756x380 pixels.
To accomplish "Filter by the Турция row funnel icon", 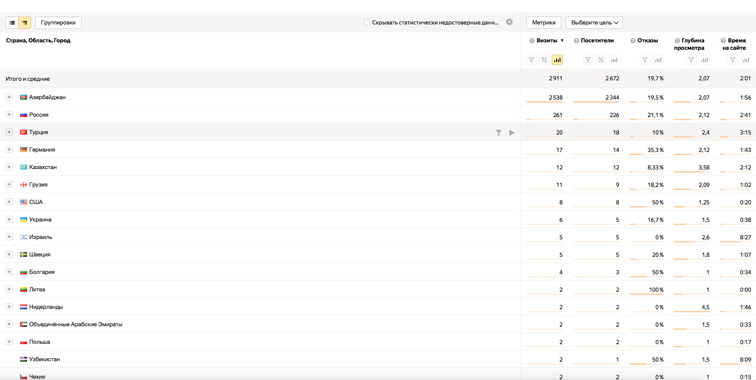I will pos(498,132).
